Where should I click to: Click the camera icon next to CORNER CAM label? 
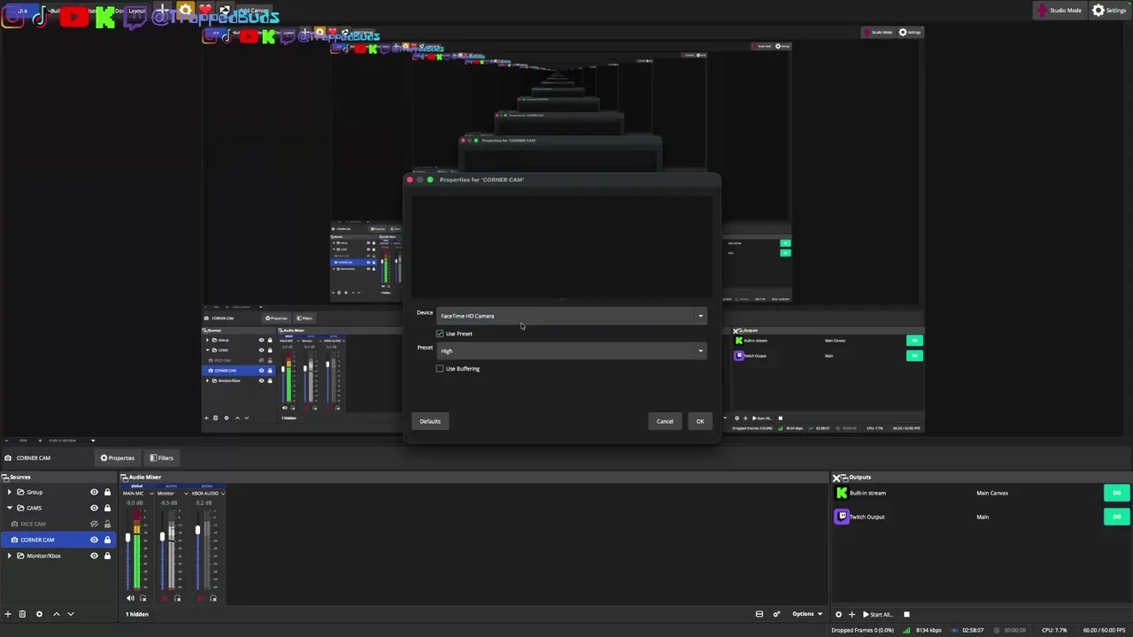click(x=8, y=458)
